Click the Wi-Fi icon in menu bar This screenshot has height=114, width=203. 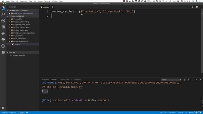coord(163,1)
